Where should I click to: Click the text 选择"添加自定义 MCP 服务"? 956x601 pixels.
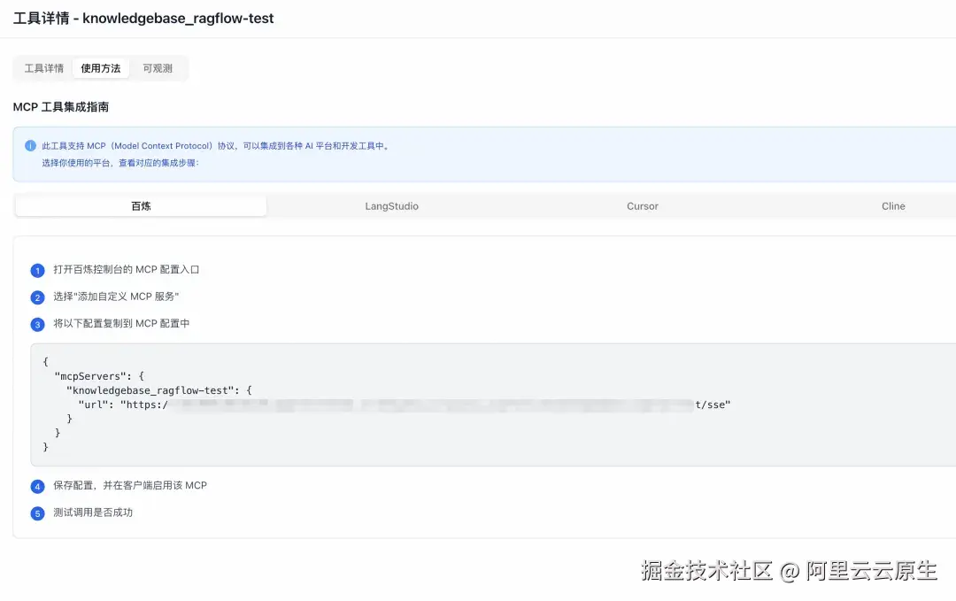coord(116,297)
